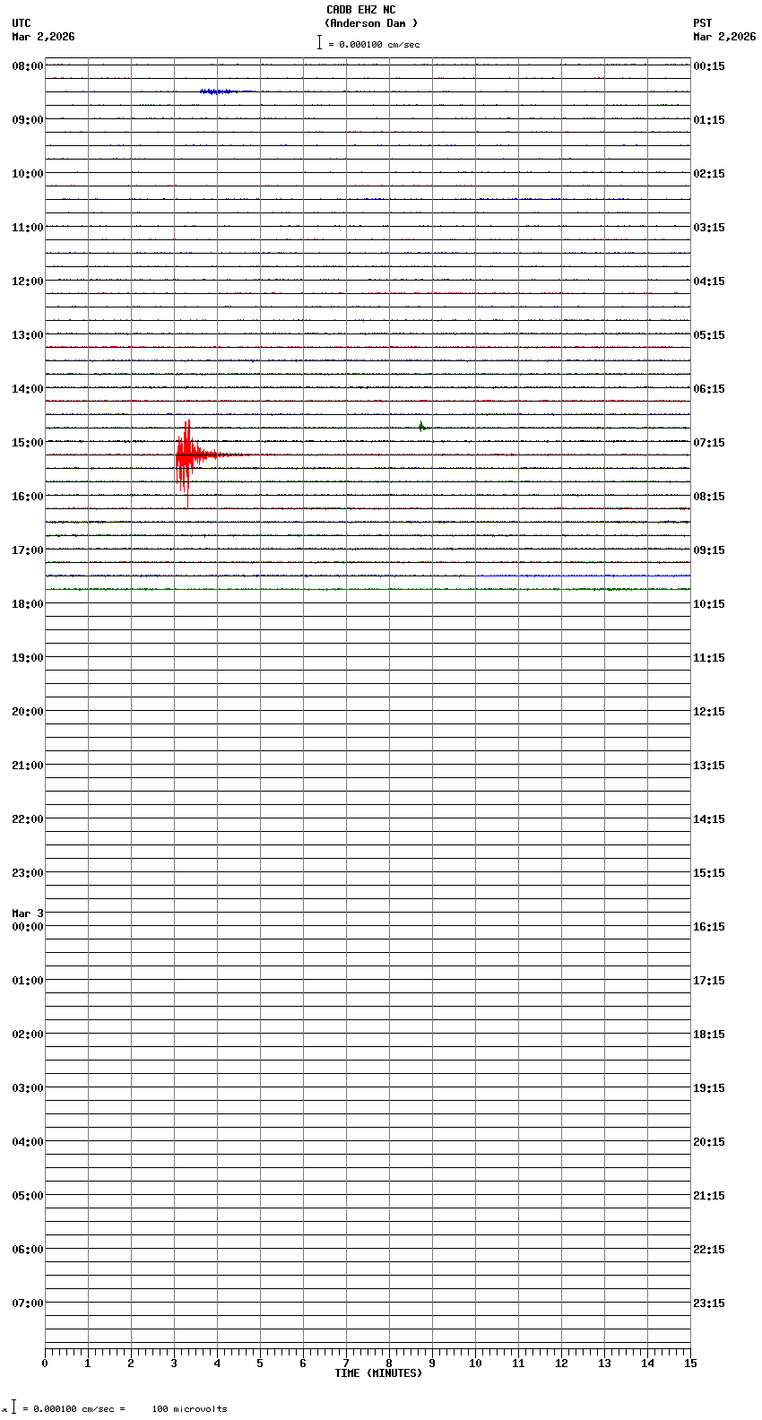Click the '06:15' PST time label
This screenshot has width=762, height=1420.
coord(709,389)
